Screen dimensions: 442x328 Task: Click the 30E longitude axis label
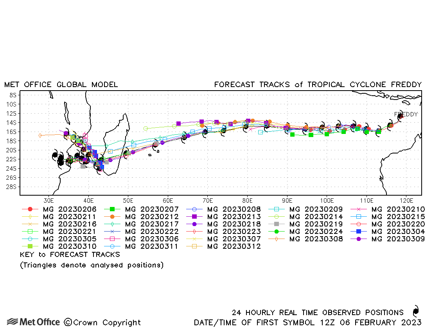(x=49, y=201)
